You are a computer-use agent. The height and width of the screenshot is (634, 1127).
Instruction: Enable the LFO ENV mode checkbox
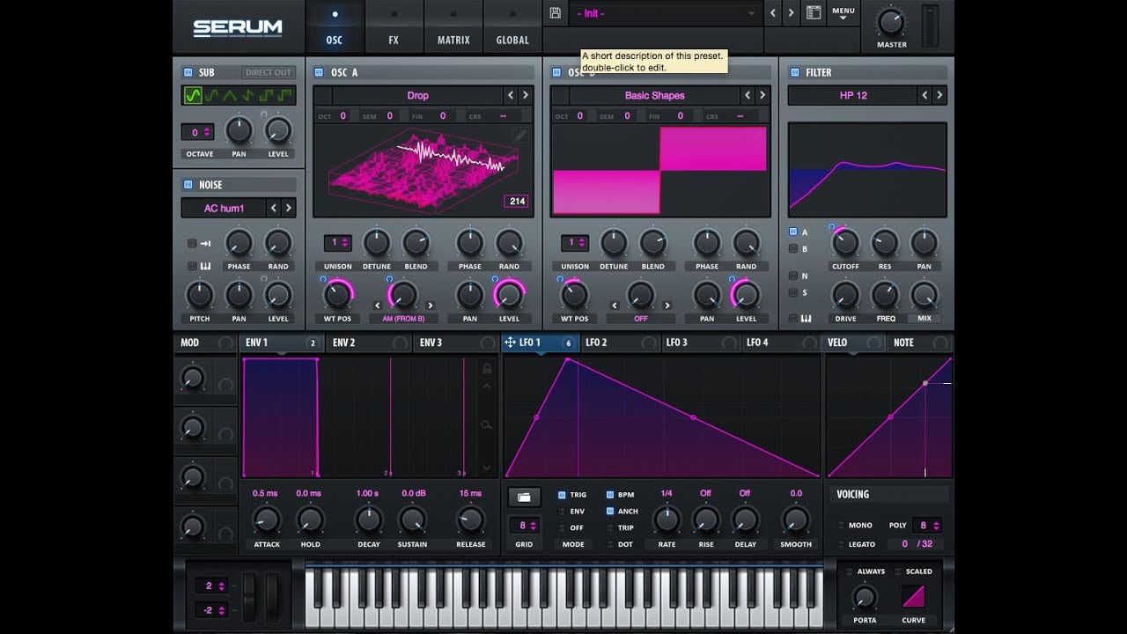pyautogui.click(x=563, y=511)
